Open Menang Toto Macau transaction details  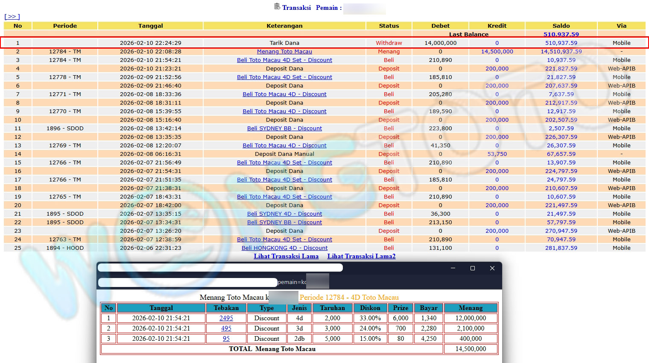tap(284, 52)
